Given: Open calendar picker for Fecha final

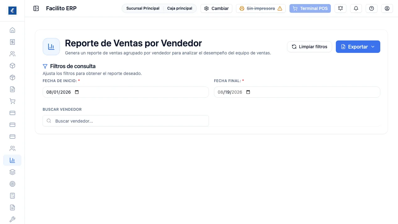Looking at the screenshot, I should coord(248,92).
